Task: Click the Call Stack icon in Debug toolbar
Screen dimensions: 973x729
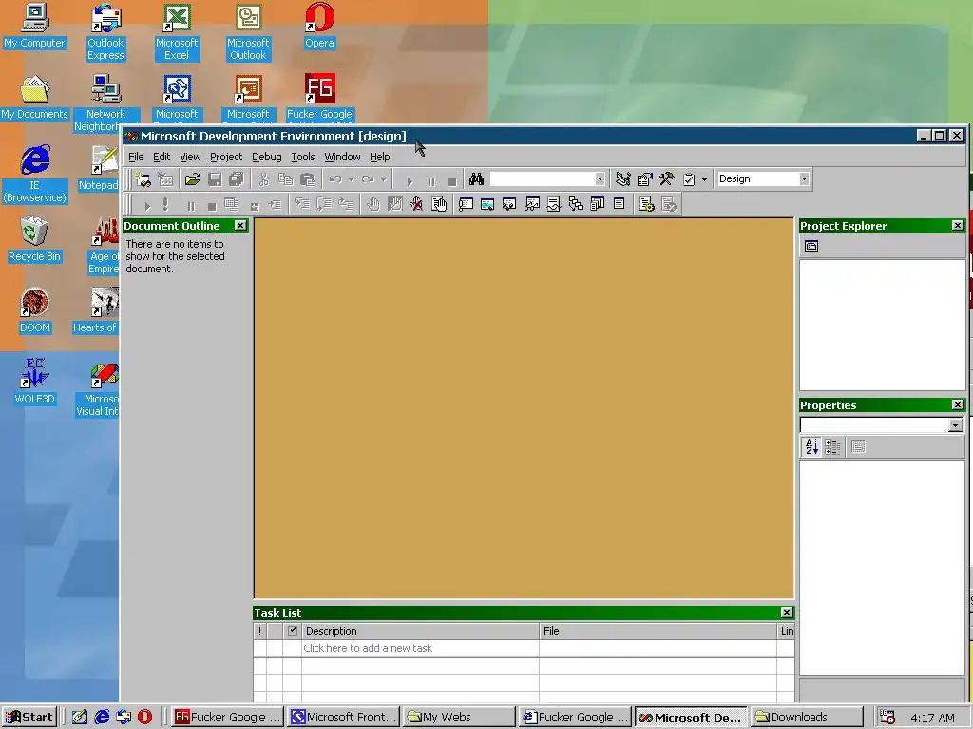Action: [x=575, y=205]
